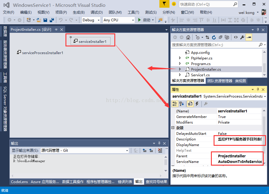Select the serviceProcessInstaller1 component
Screen dimensions: 269x194
coord(40,53)
